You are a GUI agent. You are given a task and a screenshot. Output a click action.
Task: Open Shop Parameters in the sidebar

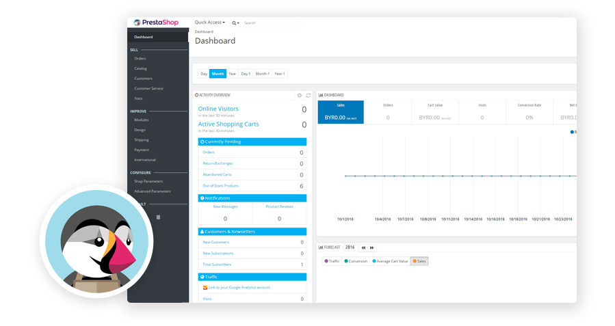(x=148, y=181)
